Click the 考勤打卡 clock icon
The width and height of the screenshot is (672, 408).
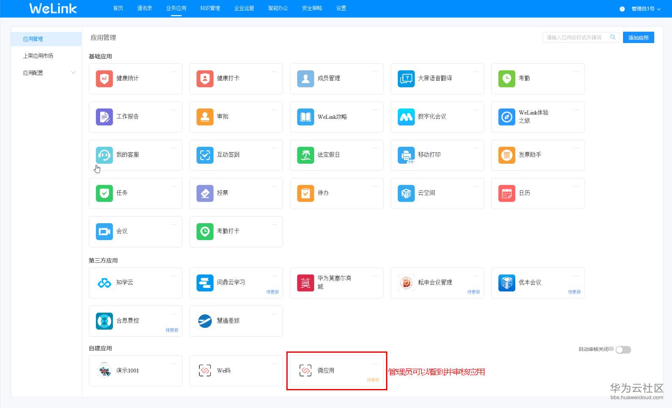[205, 232]
